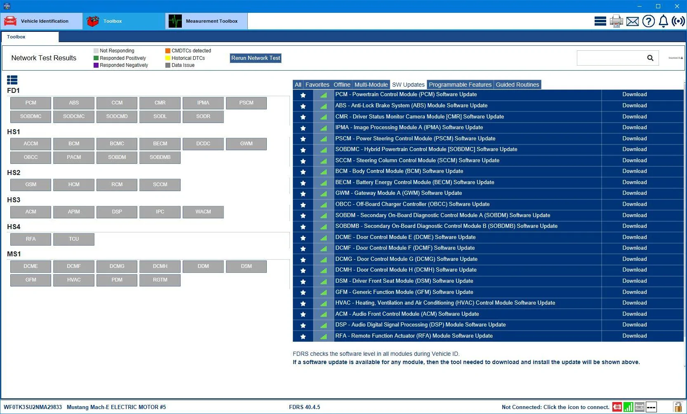Download the SOBDMC Software Update
The height and width of the screenshot is (414, 687).
tap(635, 149)
